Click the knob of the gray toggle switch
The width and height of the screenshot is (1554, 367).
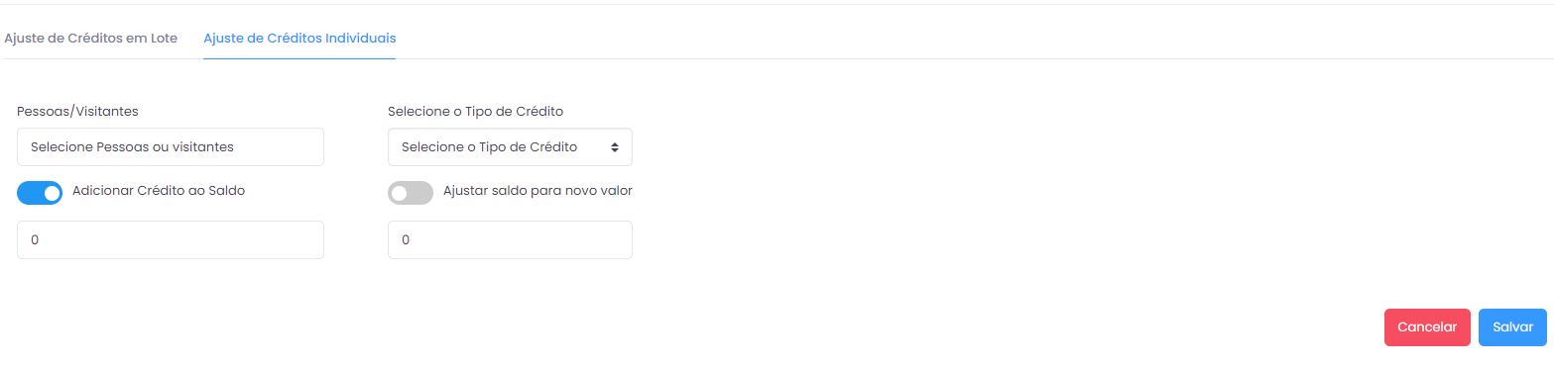tap(399, 193)
